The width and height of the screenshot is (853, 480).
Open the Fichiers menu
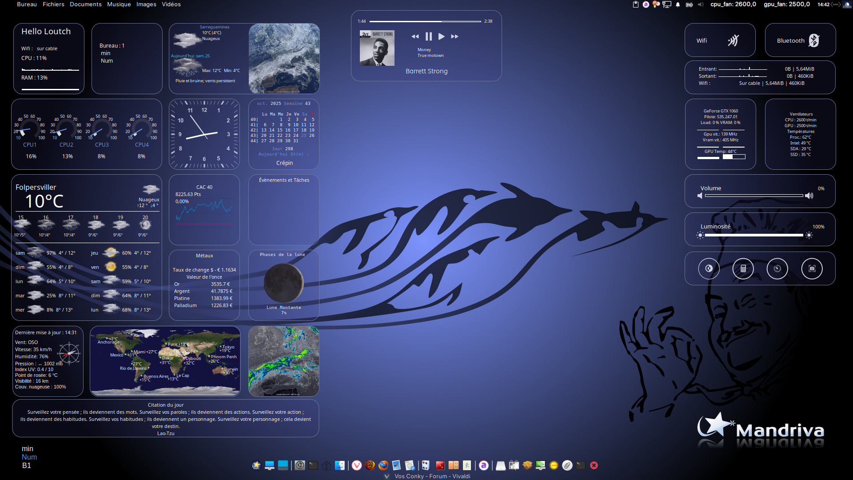point(53,4)
